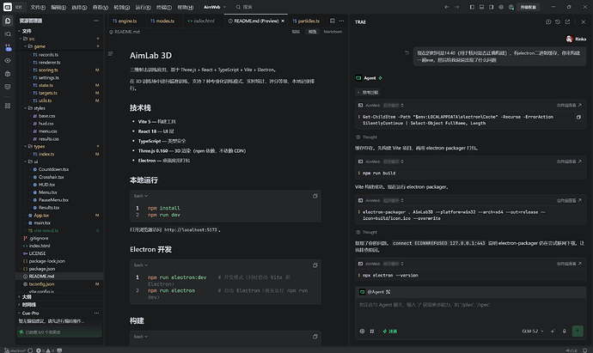Open package.json in the file explorer
Image resolution: width=593 pixels, height=353 pixels.
(41, 269)
